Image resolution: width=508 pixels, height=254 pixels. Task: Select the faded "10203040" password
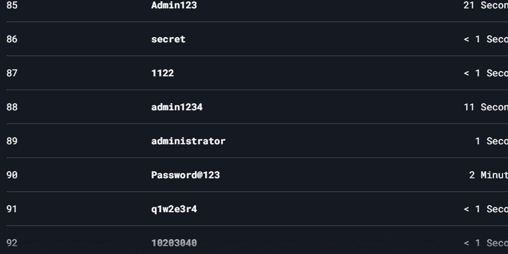tap(174, 243)
